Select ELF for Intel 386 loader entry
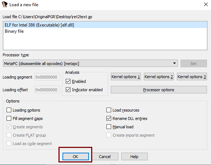211x165 pixels. (x=105, y=25)
